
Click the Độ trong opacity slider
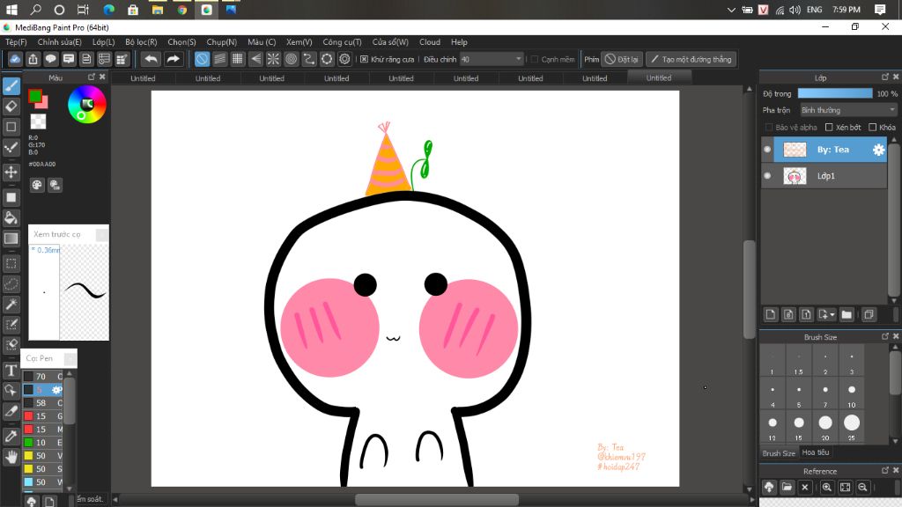point(835,93)
